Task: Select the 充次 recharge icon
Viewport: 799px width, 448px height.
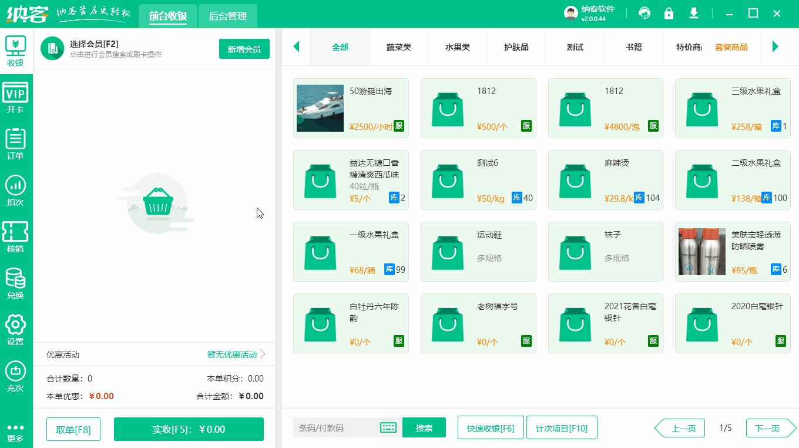Action: tap(16, 375)
